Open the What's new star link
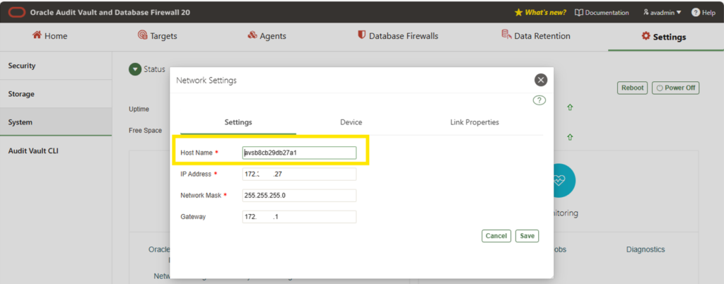The image size is (724, 284). 540,13
